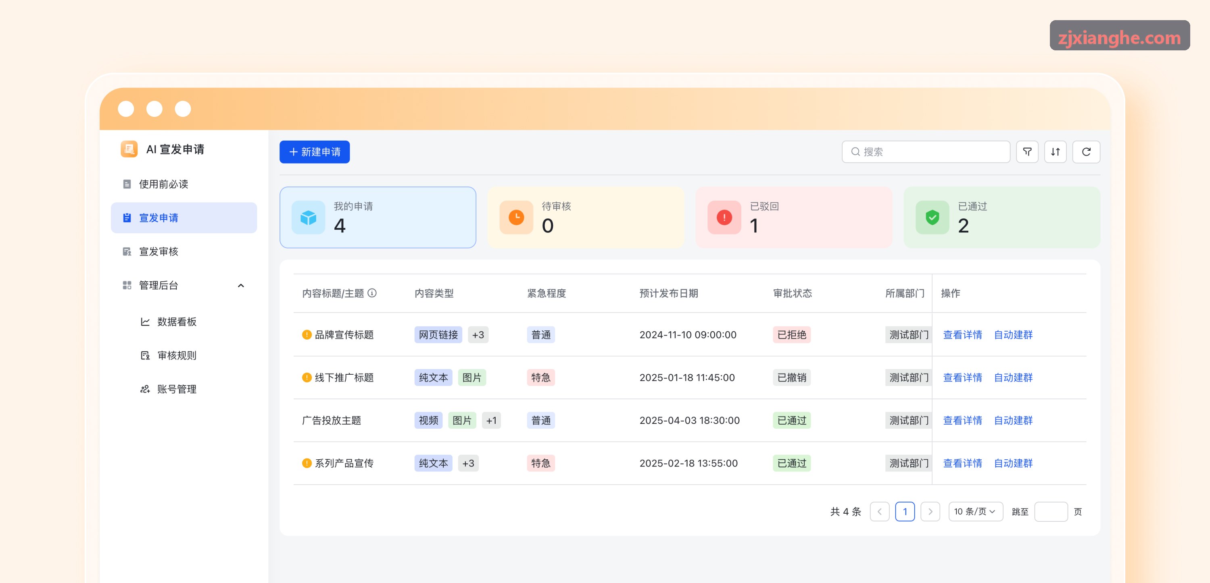Click date 2025-04-03 18:30:00
Image resolution: width=1210 pixels, height=583 pixels.
pos(689,421)
